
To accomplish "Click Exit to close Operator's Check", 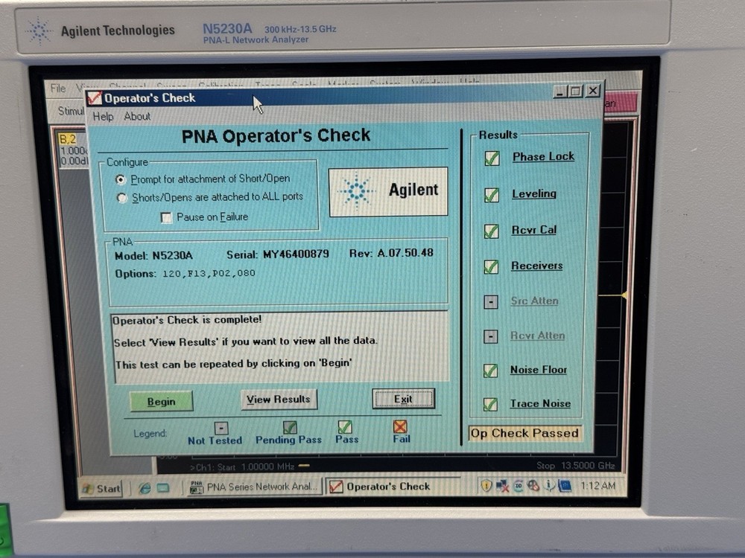I will [x=404, y=399].
